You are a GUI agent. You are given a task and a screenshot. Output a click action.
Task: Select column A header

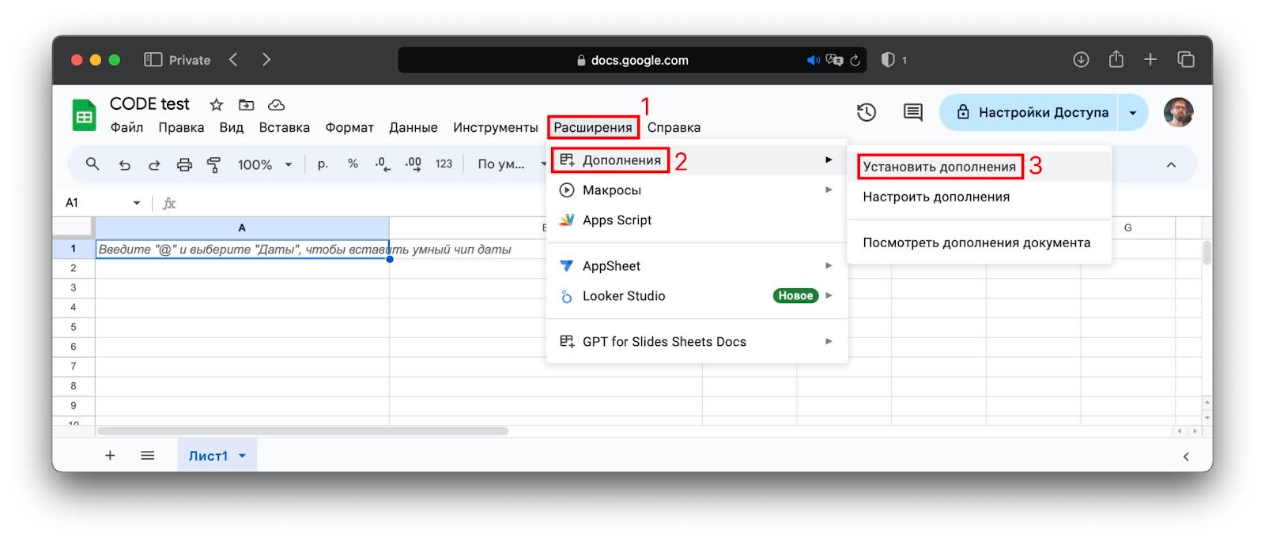click(x=242, y=227)
